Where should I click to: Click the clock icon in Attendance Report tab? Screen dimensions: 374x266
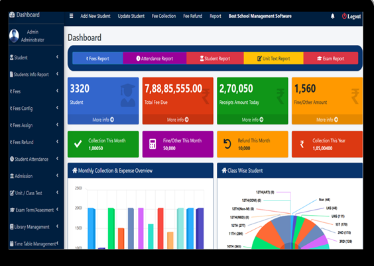pos(138,58)
